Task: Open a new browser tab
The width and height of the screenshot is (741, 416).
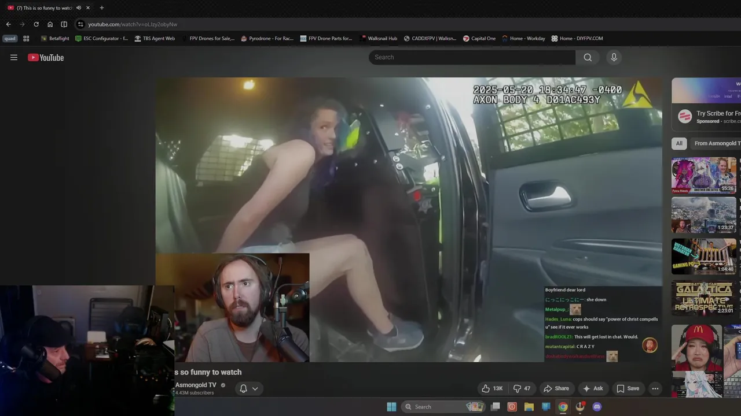Action: point(102,8)
